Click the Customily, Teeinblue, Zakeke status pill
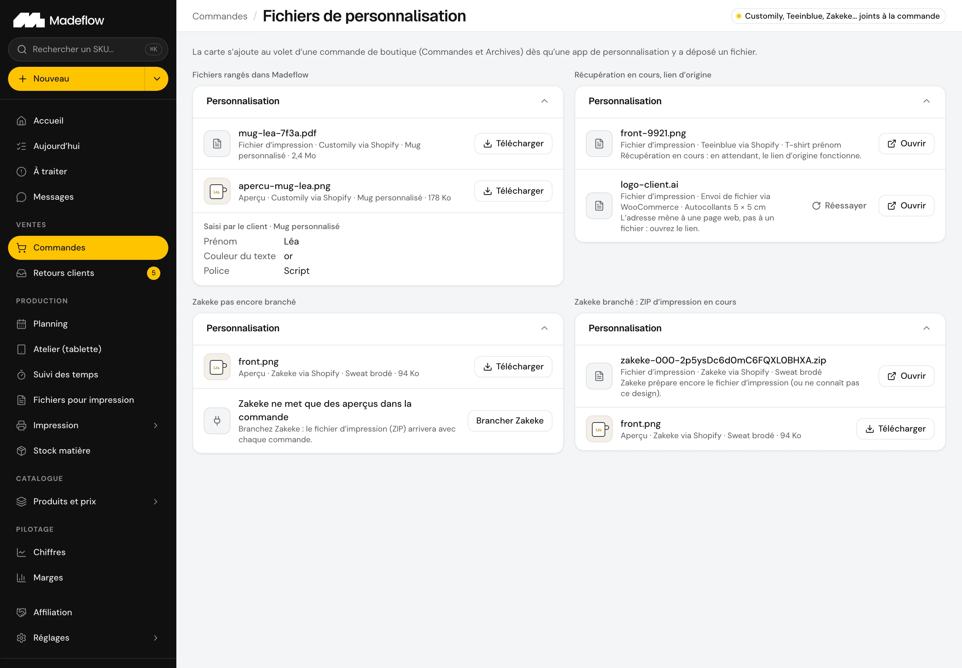 click(x=838, y=16)
